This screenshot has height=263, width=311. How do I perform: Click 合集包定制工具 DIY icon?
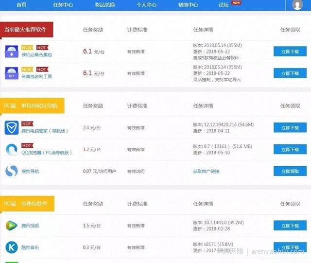12,73
